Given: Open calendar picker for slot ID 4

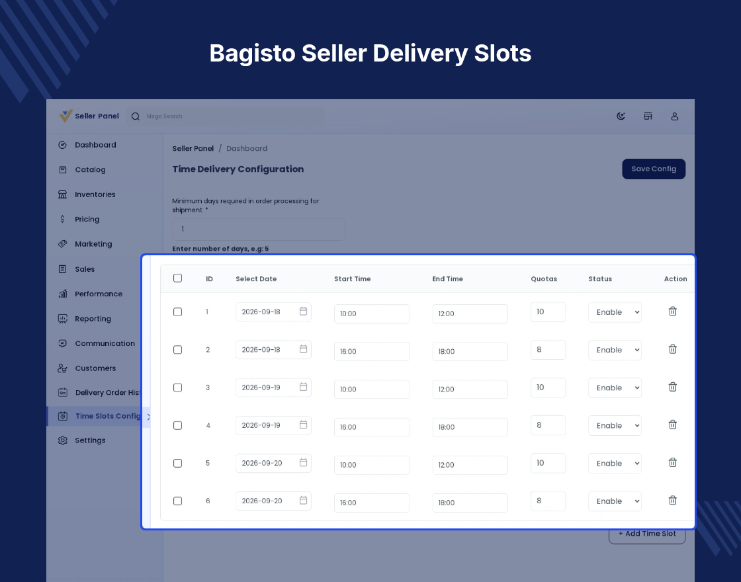Looking at the screenshot, I should (304, 425).
